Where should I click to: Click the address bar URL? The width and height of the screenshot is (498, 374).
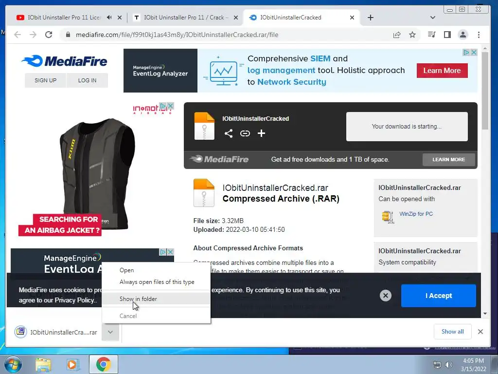coord(177,35)
